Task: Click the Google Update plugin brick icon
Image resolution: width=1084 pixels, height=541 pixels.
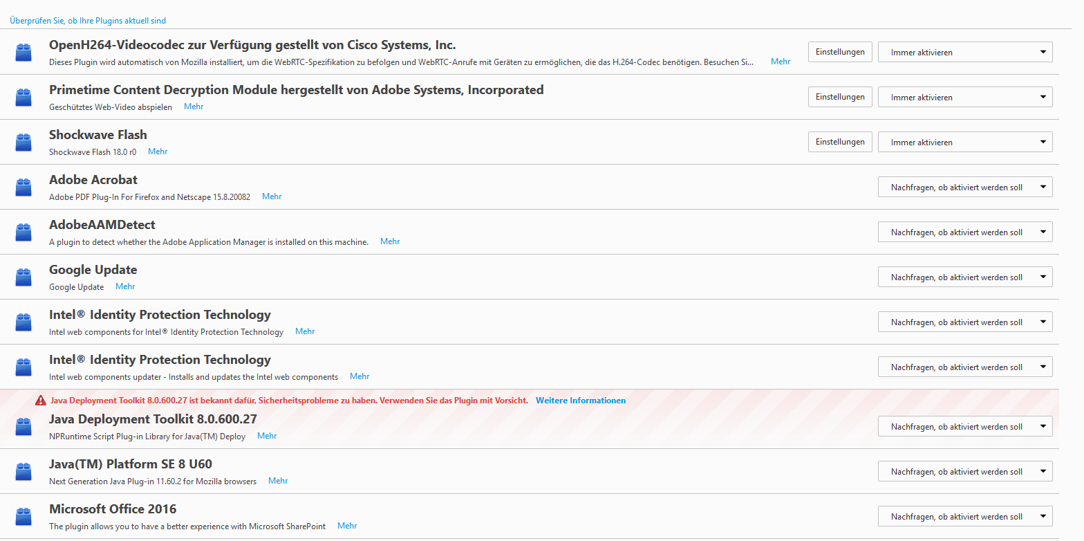Action: click(24, 277)
